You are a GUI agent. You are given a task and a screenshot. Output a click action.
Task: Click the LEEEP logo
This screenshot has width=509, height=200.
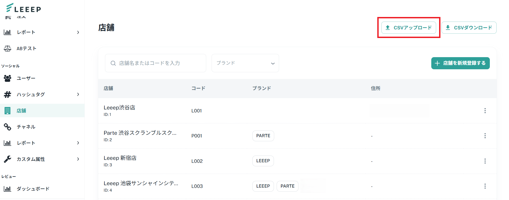(23, 8)
